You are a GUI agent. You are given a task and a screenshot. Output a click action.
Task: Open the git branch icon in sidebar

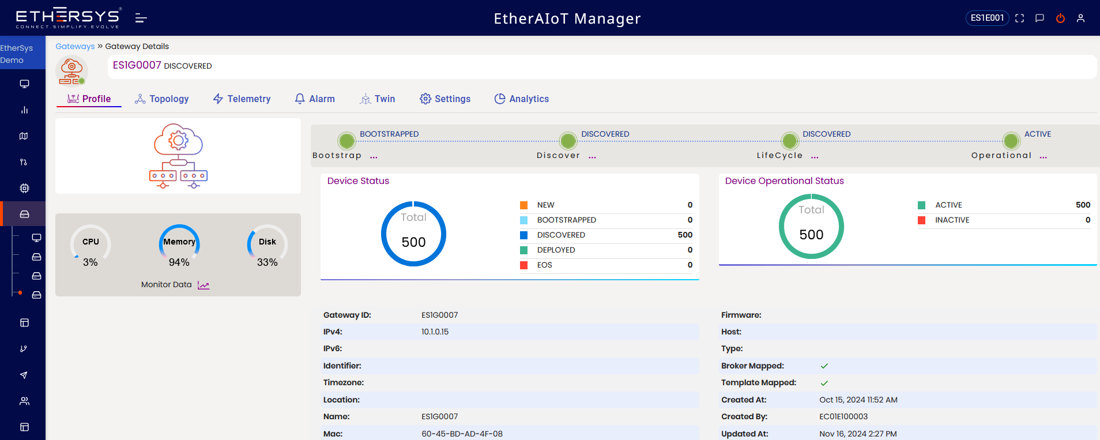coord(24,349)
